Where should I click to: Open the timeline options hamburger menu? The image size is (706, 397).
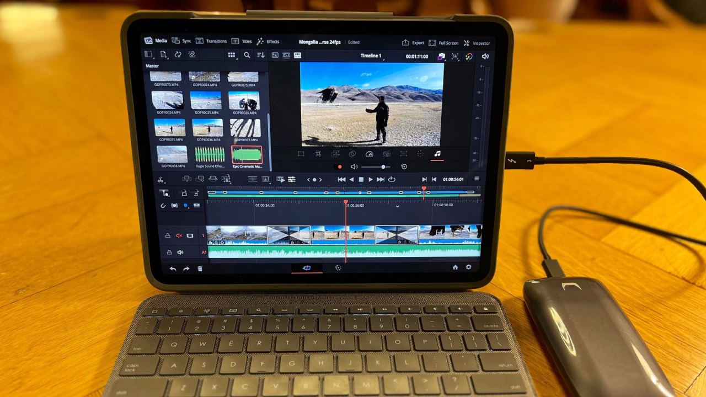pos(477,179)
